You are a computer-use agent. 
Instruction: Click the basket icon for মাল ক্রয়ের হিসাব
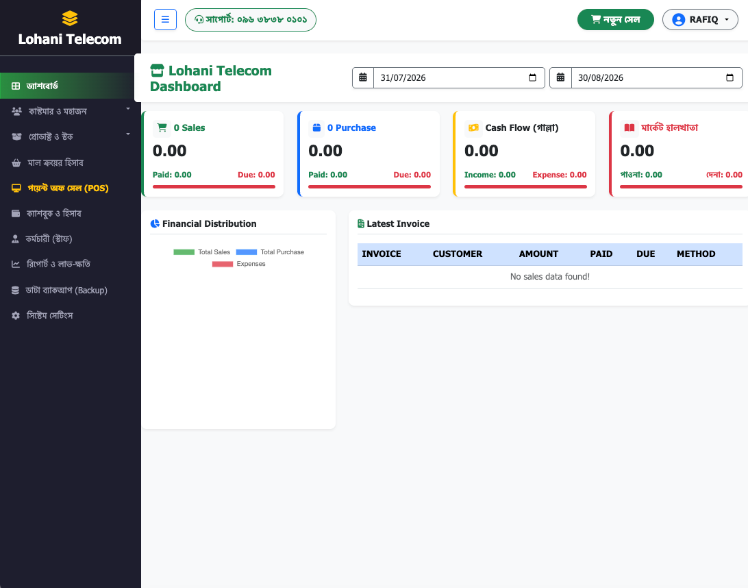16,162
